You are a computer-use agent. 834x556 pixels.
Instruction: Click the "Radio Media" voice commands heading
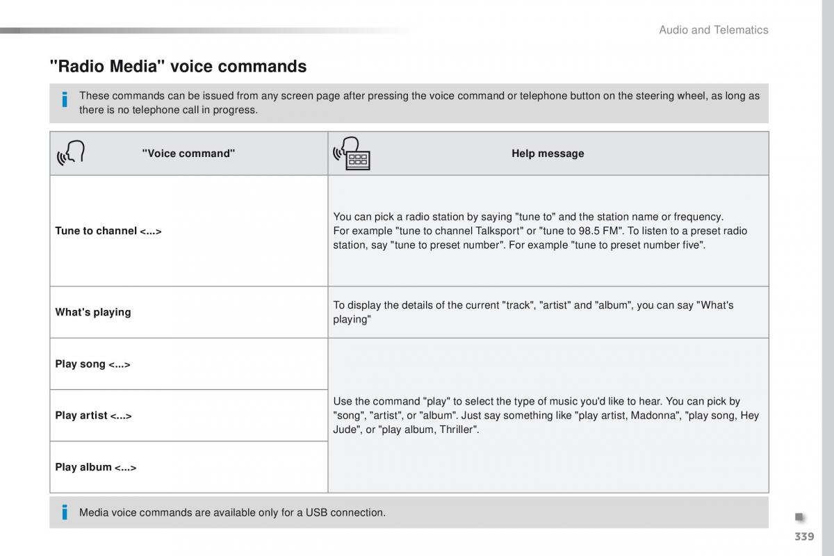[178, 66]
